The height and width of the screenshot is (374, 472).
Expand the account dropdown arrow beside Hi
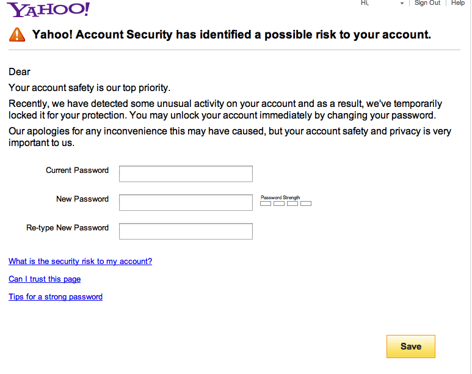coord(402,4)
